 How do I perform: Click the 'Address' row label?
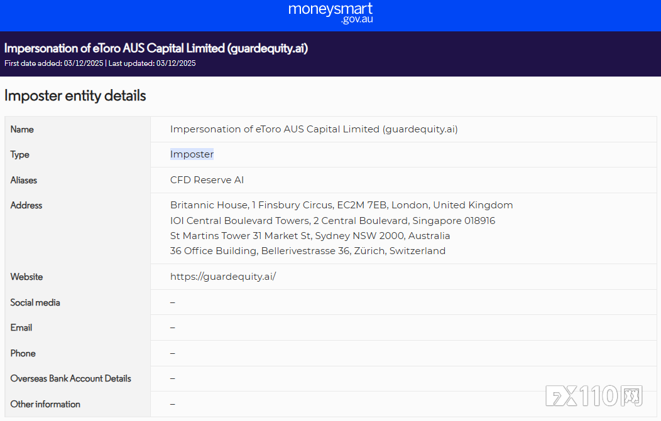pyautogui.click(x=26, y=205)
